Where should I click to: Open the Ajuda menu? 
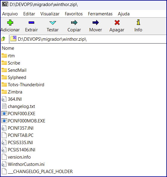click(x=124, y=14)
